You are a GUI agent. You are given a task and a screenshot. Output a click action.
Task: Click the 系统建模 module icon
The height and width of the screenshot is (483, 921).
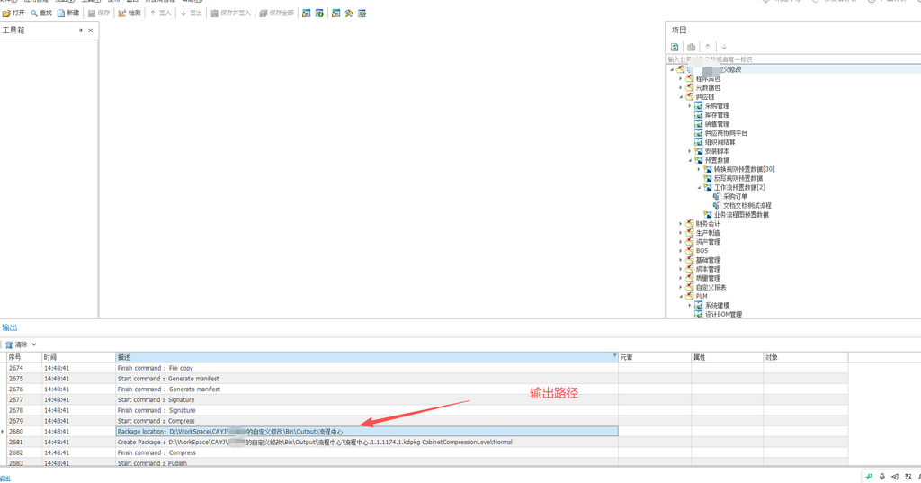[x=698, y=306]
